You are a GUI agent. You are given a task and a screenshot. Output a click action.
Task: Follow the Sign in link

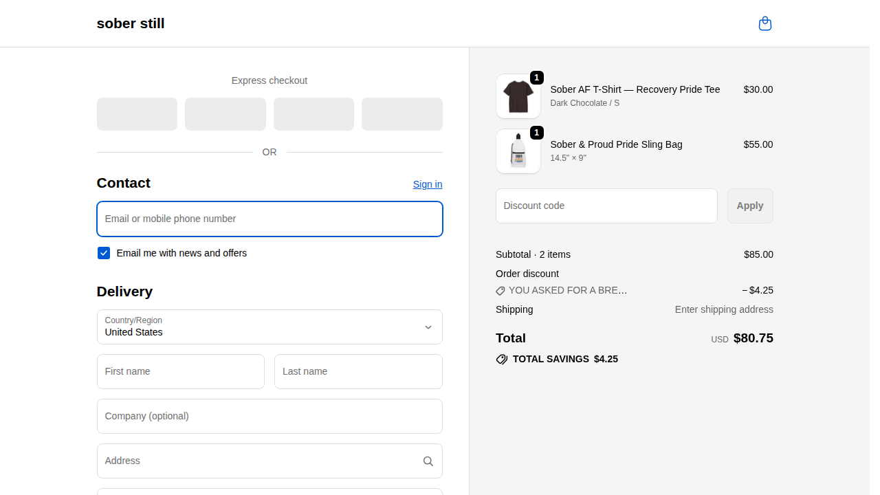[x=428, y=184]
